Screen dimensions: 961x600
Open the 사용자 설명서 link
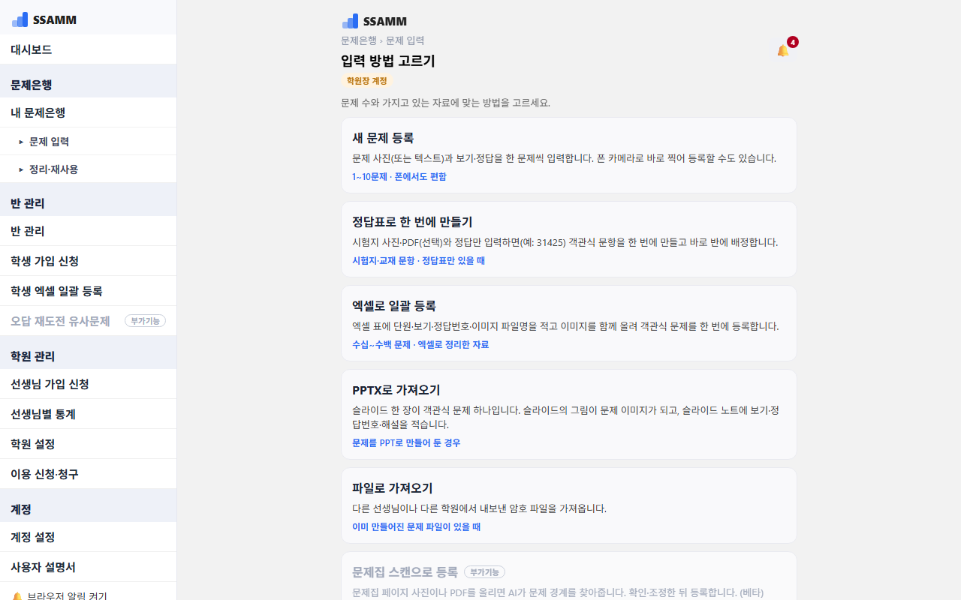88,567
